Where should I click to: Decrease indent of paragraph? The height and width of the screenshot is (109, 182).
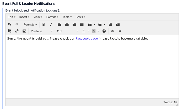tap(110, 25)
